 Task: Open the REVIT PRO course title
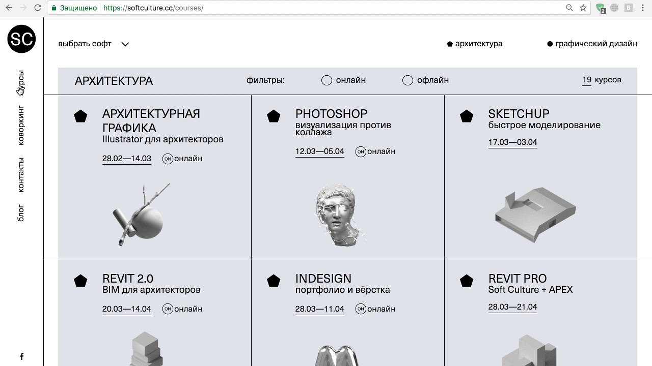[518, 279]
